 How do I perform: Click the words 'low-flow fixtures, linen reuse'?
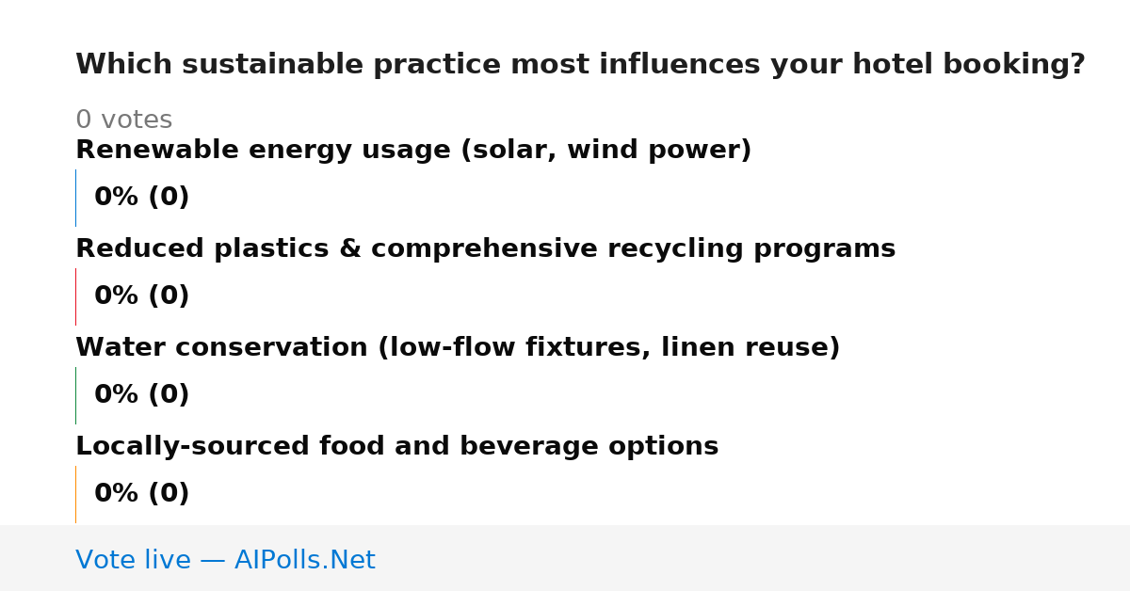[x=609, y=348]
